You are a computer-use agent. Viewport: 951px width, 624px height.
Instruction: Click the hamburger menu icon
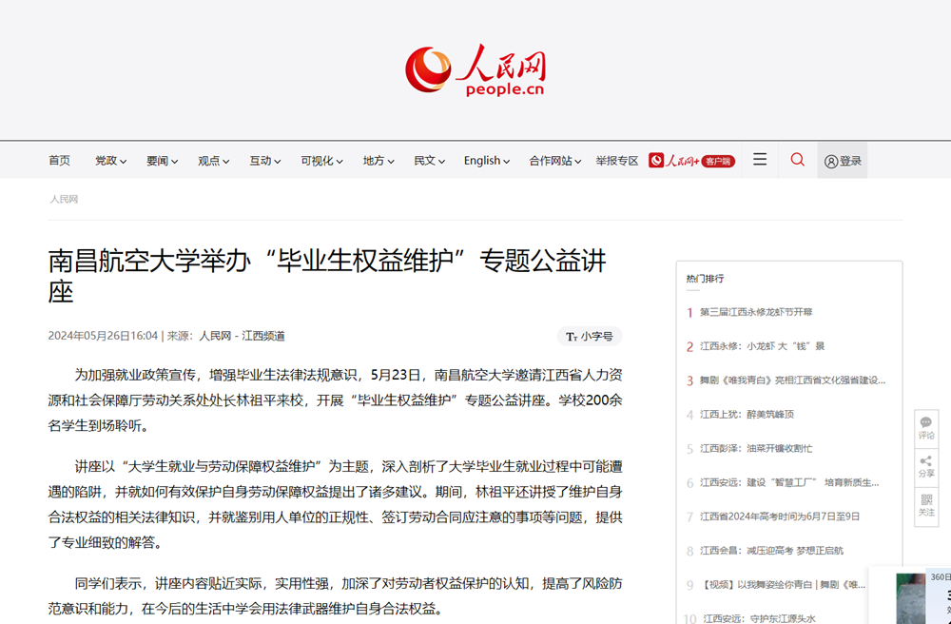759,160
